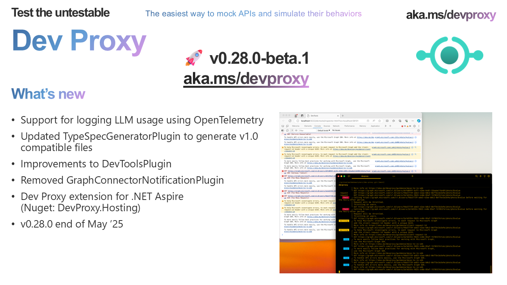Click the v0.28.0-beta.1 version text

[x=259, y=58]
